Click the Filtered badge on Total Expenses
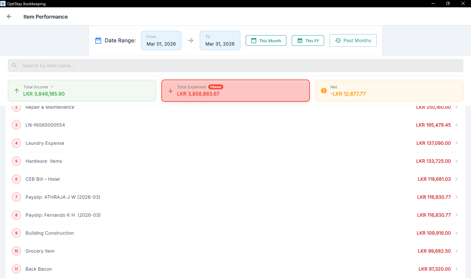The image size is (471, 278). click(215, 87)
